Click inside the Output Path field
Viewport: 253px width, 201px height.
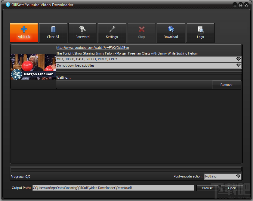pyautogui.click(x=113, y=188)
